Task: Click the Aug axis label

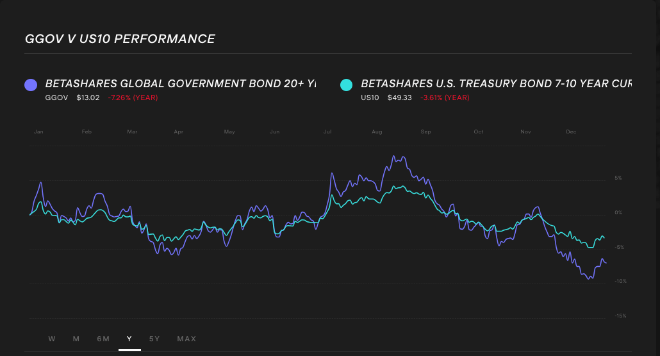Action: click(377, 132)
